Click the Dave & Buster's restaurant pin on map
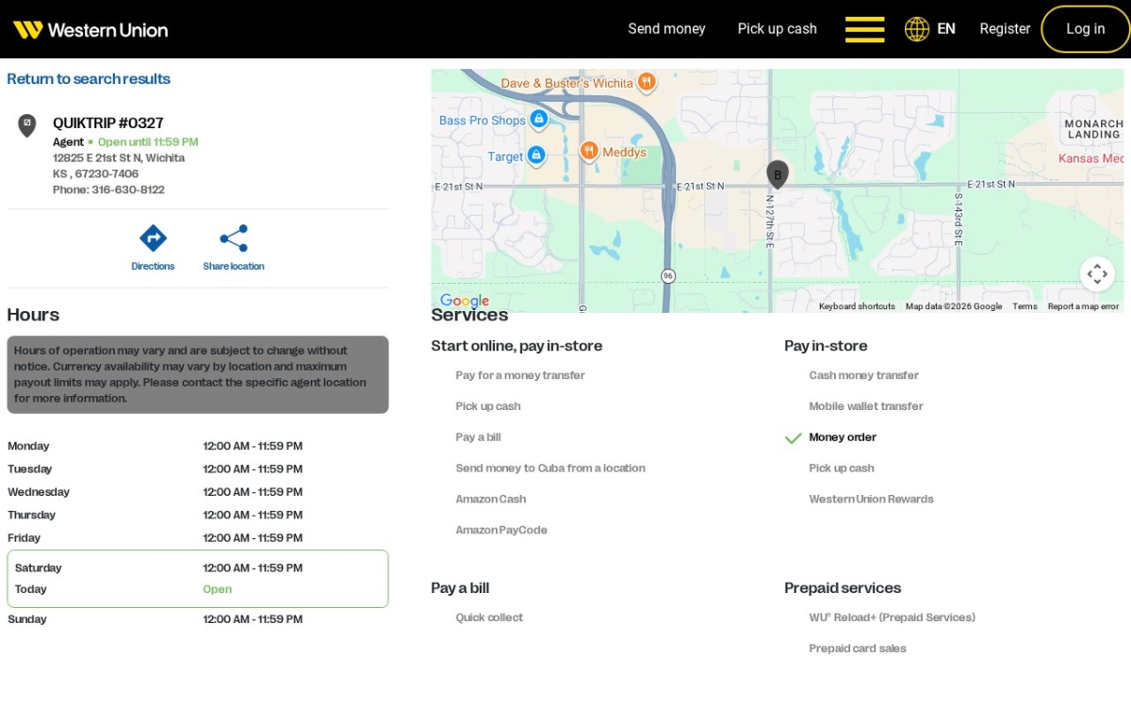The width and height of the screenshot is (1131, 707). point(647,82)
